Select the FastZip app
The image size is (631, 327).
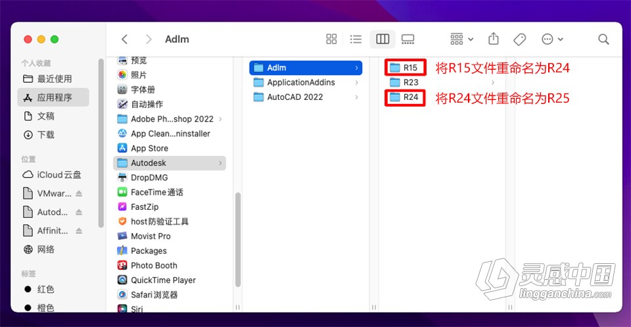click(x=170, y=207)
